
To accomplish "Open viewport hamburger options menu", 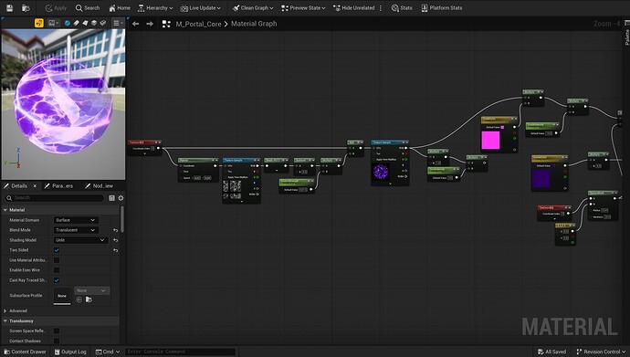I will coord(118,23).
